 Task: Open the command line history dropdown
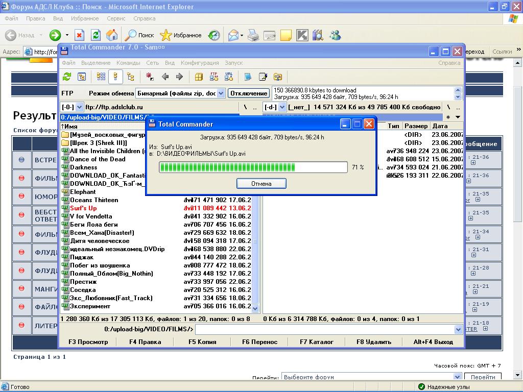458,329
